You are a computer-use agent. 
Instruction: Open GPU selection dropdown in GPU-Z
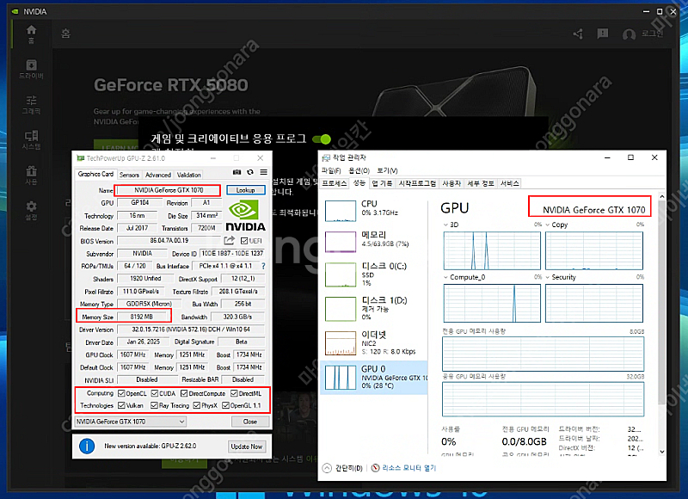click(x=131, y=422)
